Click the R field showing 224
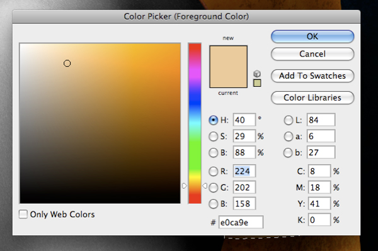 coord(244,171)
